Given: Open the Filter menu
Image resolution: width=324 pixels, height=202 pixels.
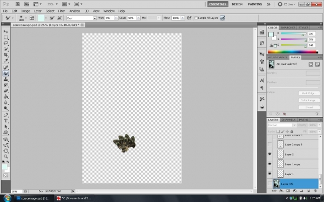Looking at the screenshot, I should [62, 11].
